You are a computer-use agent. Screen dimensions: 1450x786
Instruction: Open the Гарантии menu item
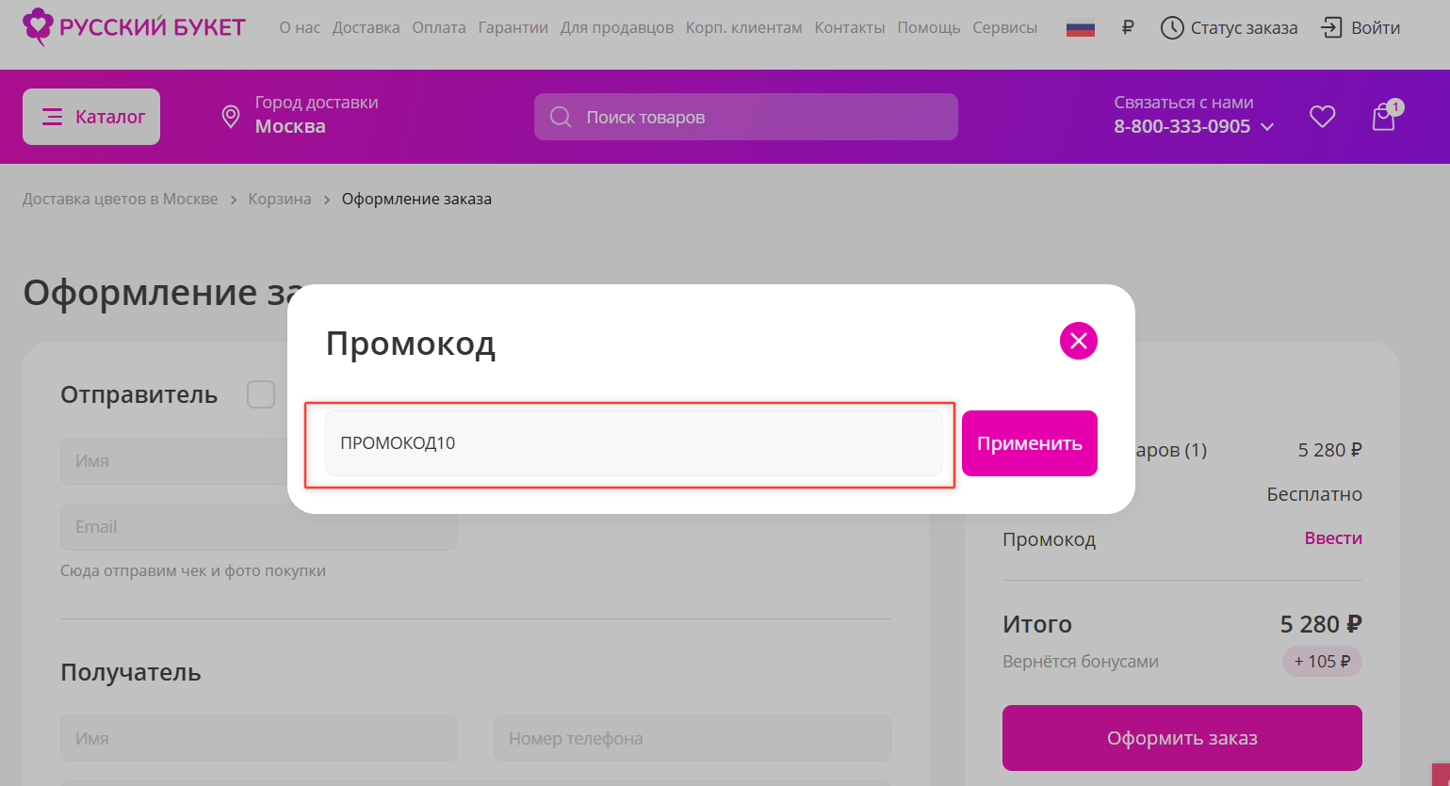pos(513,27)
